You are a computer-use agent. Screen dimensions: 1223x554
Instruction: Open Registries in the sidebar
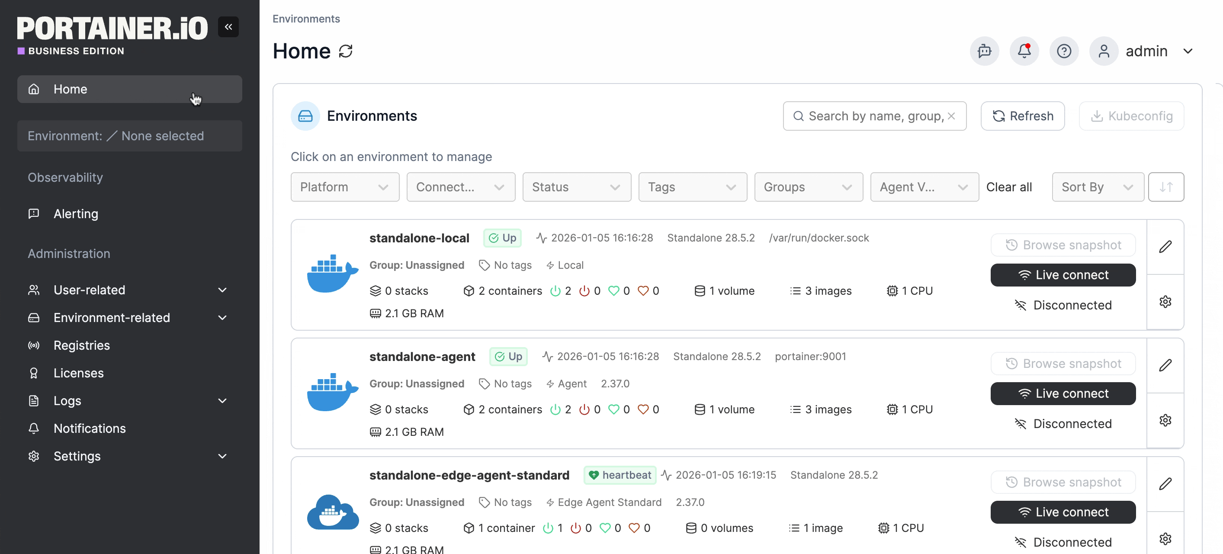(82, 345)
